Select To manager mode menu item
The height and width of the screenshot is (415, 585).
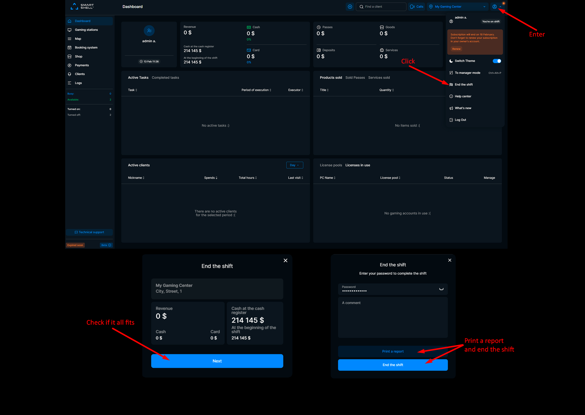(475, 73)
